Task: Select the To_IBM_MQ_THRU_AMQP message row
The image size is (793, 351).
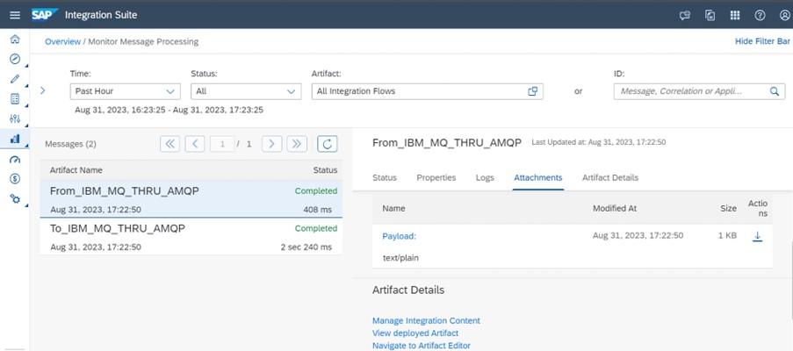Action: coord(191,237)
